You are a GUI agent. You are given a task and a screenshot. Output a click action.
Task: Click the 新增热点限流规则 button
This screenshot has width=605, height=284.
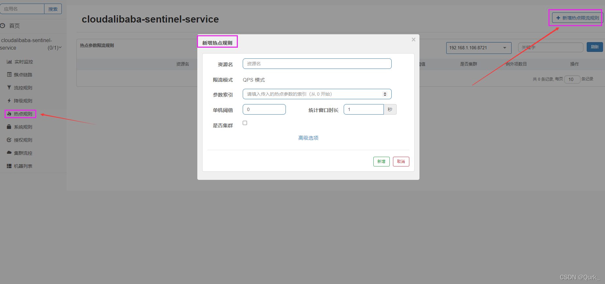tap(577, 18)
